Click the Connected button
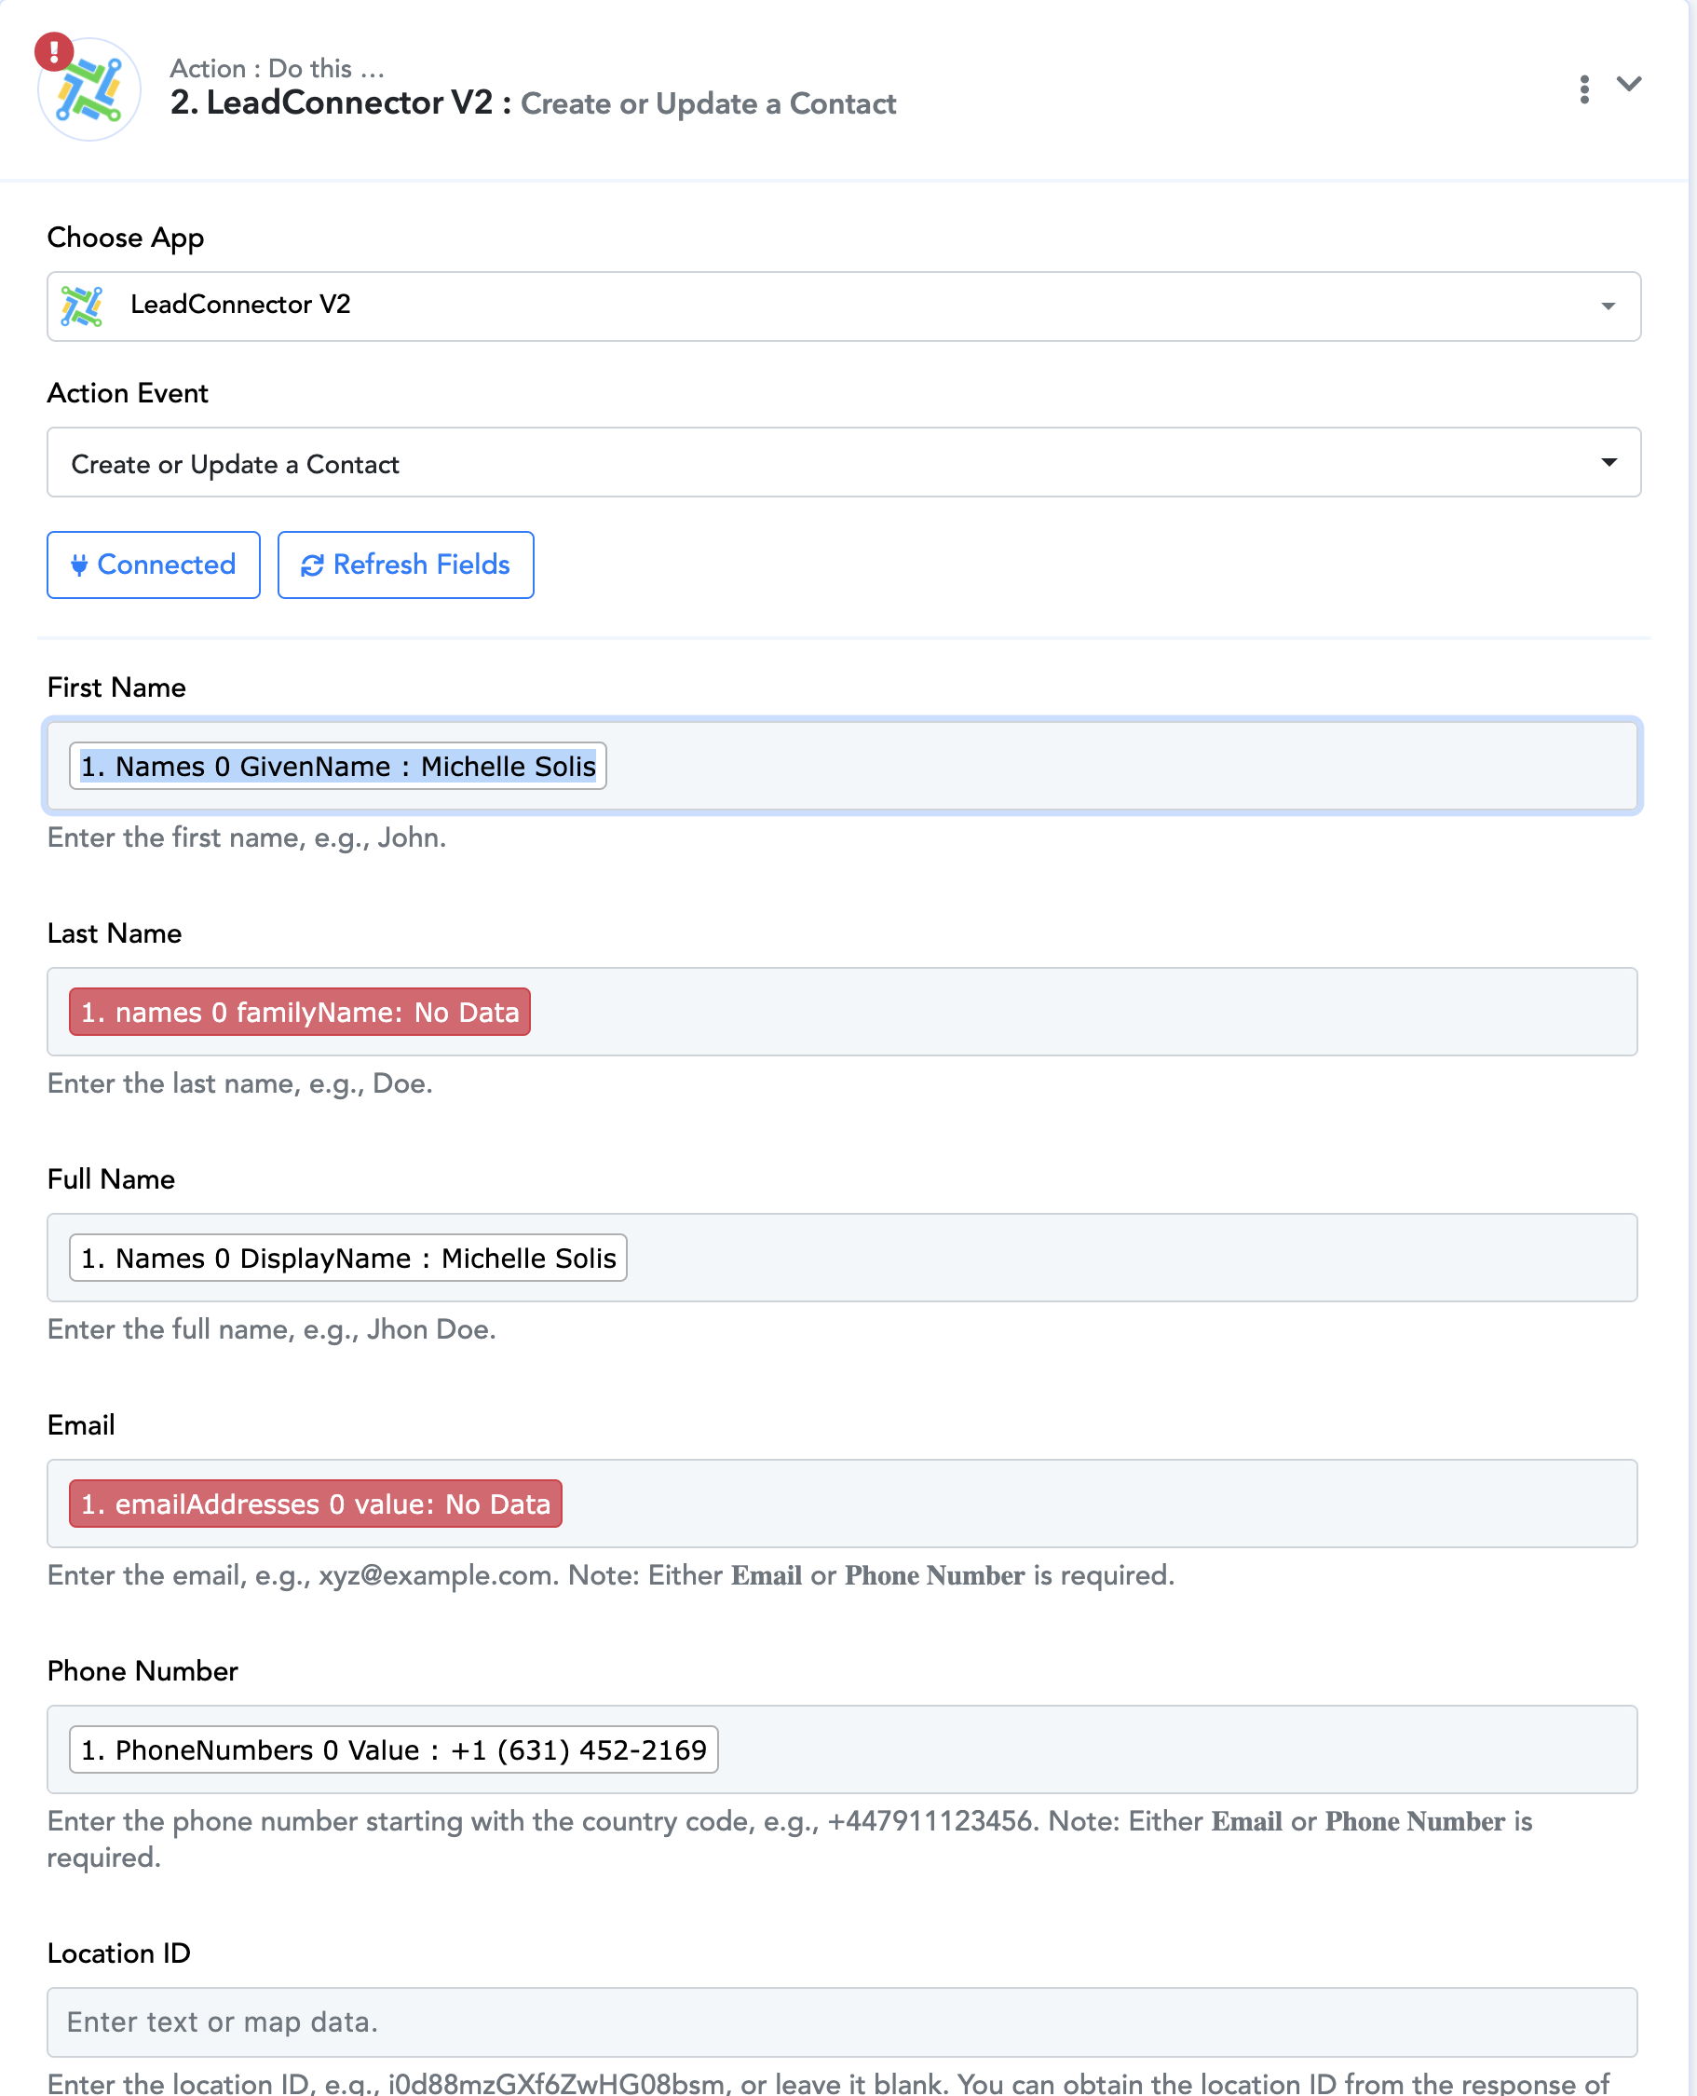This screenshot has height=2096, width=1697. click(x=154, y=565)
